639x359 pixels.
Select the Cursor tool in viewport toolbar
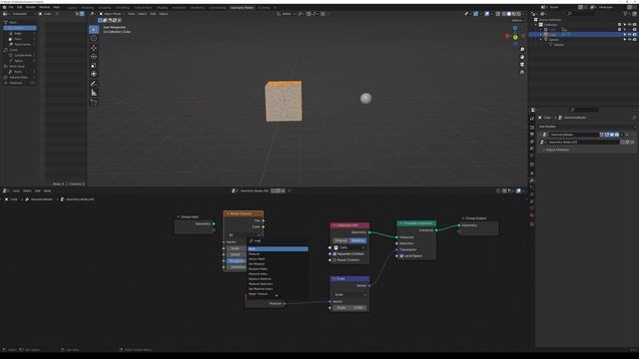[94, 38]
